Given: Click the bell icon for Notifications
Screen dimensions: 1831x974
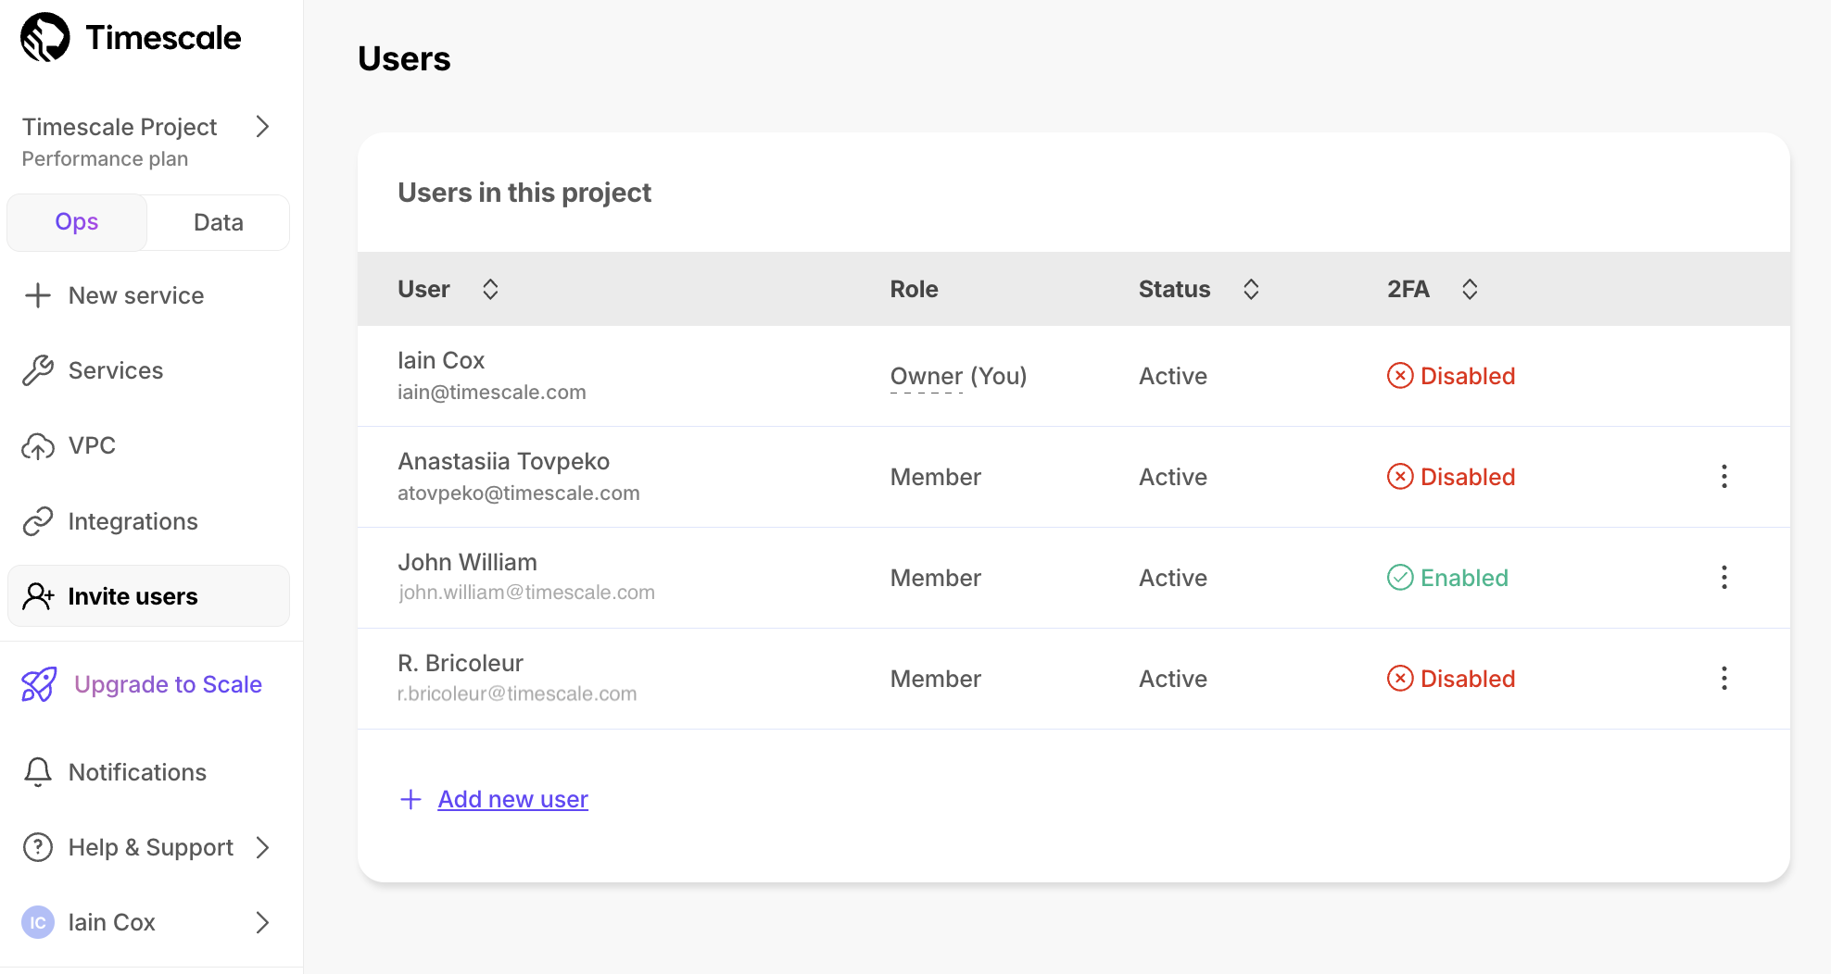Looking at the screenshot, I should [x=38, y=772].
